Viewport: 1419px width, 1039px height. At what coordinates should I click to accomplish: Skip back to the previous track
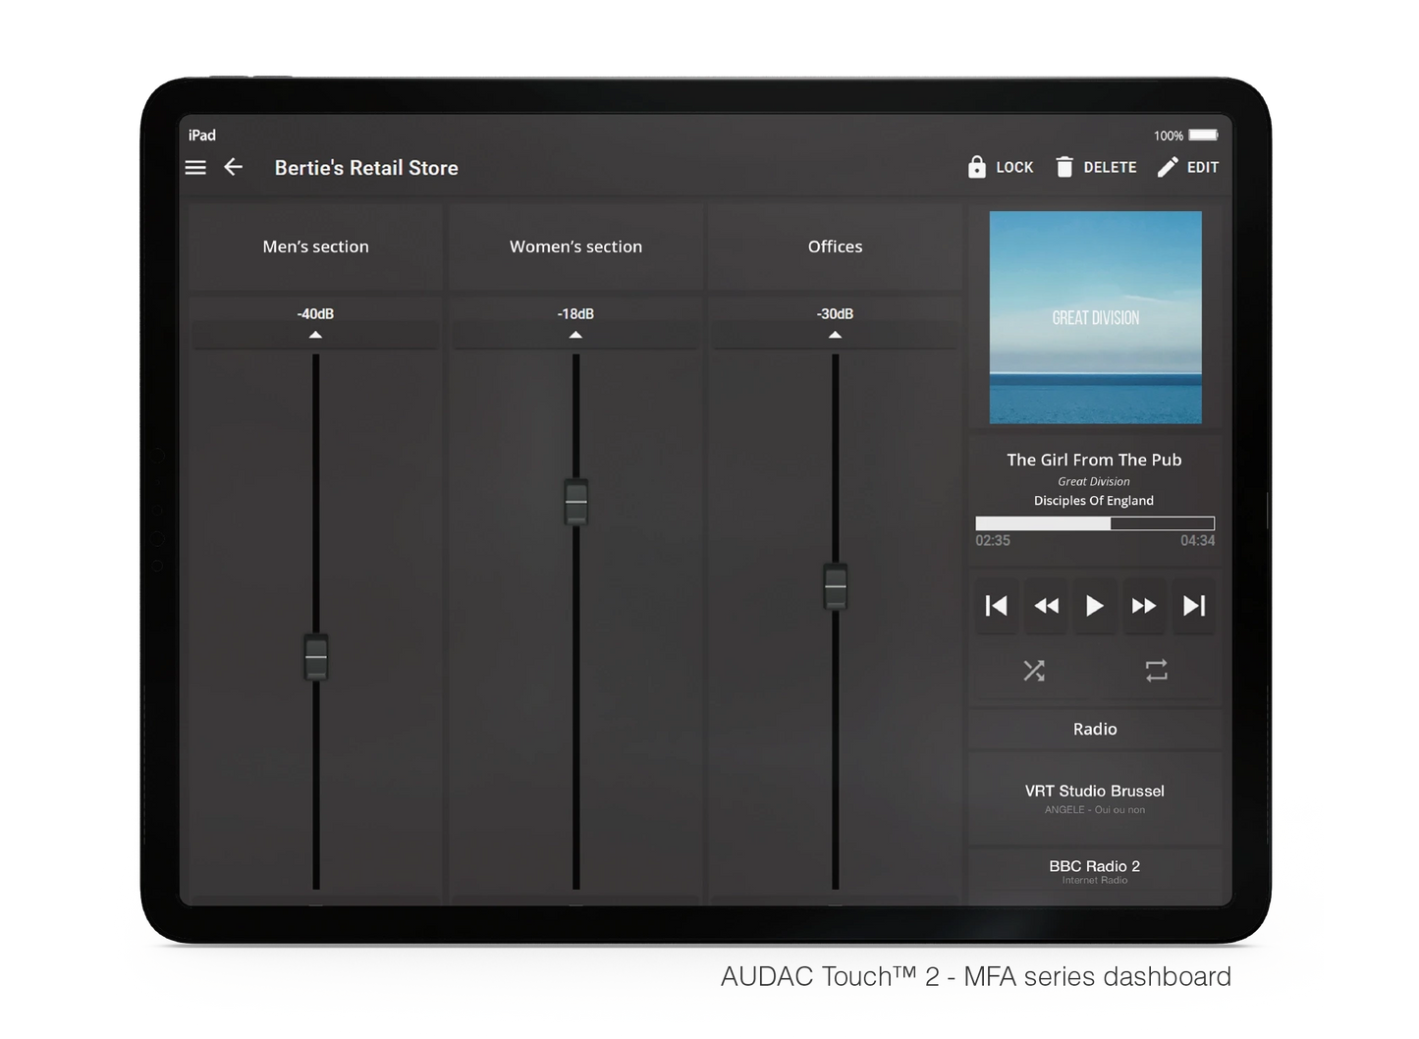(x=996, y=606)
